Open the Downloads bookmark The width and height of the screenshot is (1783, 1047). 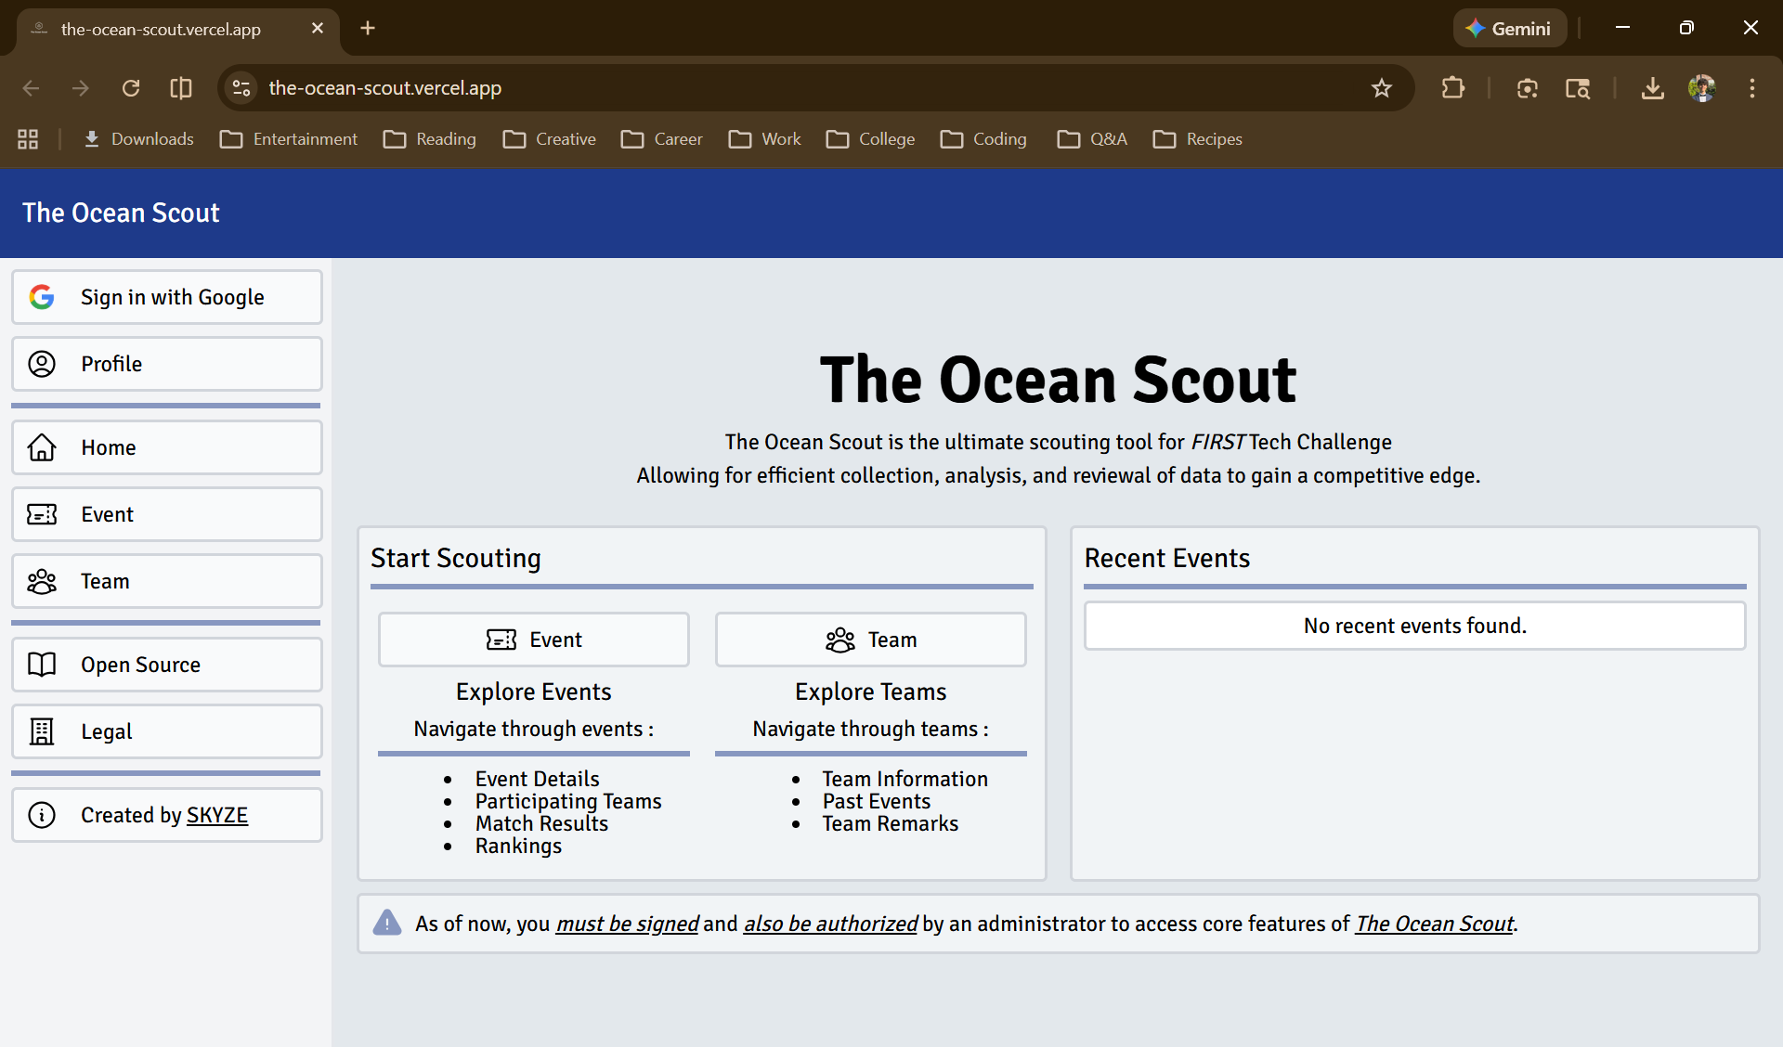tap(138, 139)
